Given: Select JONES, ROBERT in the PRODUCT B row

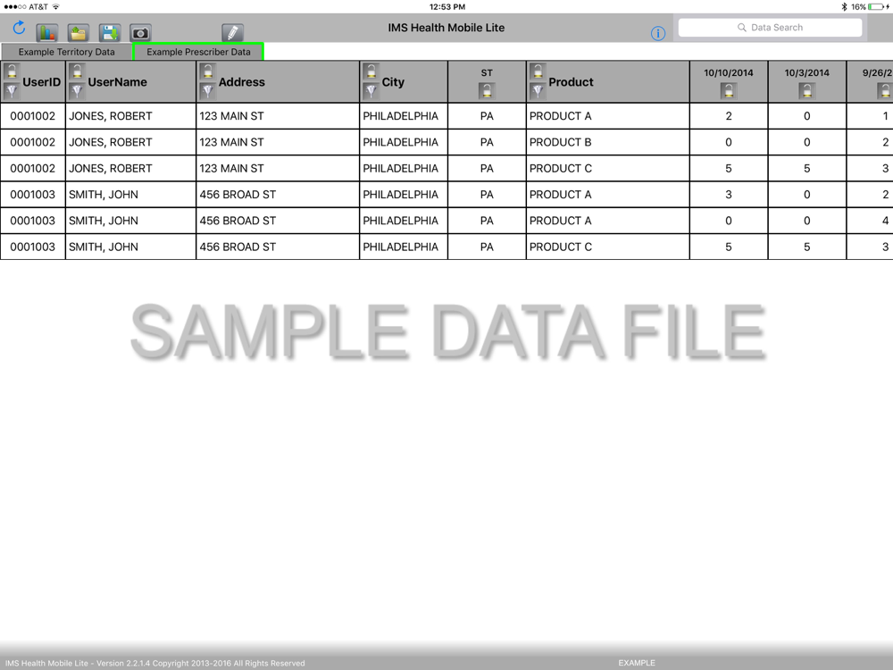Looking at the screenshot, I should coord(130,142).
